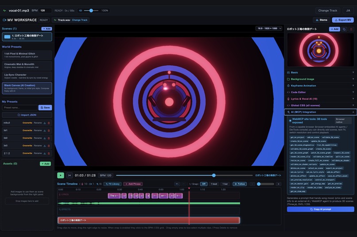The height and width of the screenshot is (237, 357).
Task: Open the Stems button
Action: (322, 20)
